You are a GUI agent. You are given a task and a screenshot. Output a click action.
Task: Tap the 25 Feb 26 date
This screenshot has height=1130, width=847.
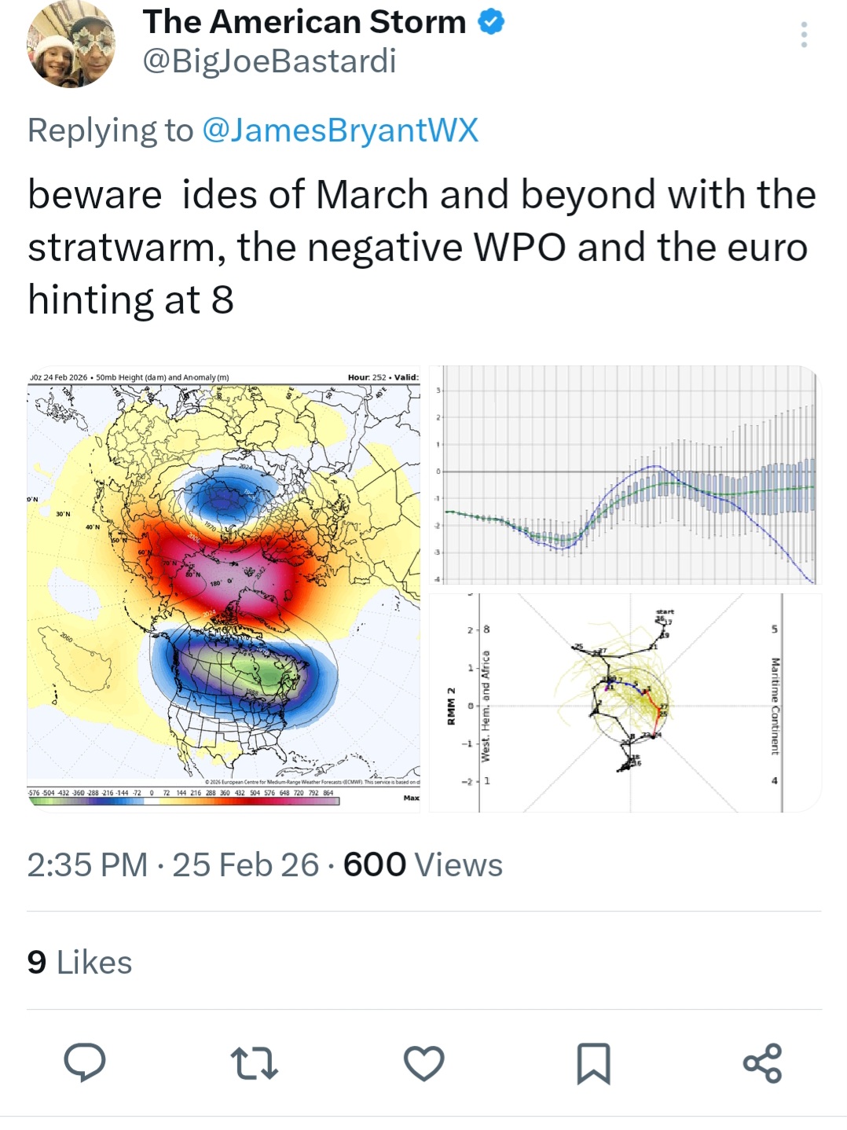[245, 865]
